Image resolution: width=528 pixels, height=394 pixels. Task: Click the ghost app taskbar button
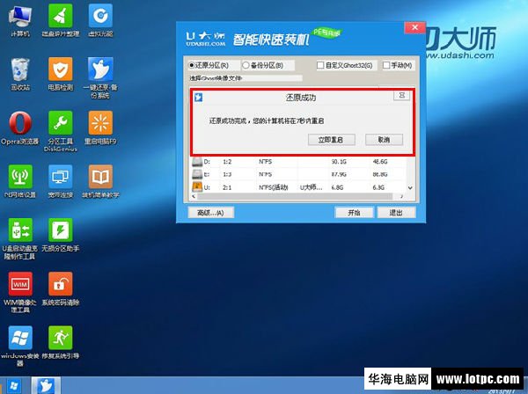(46, 385)
